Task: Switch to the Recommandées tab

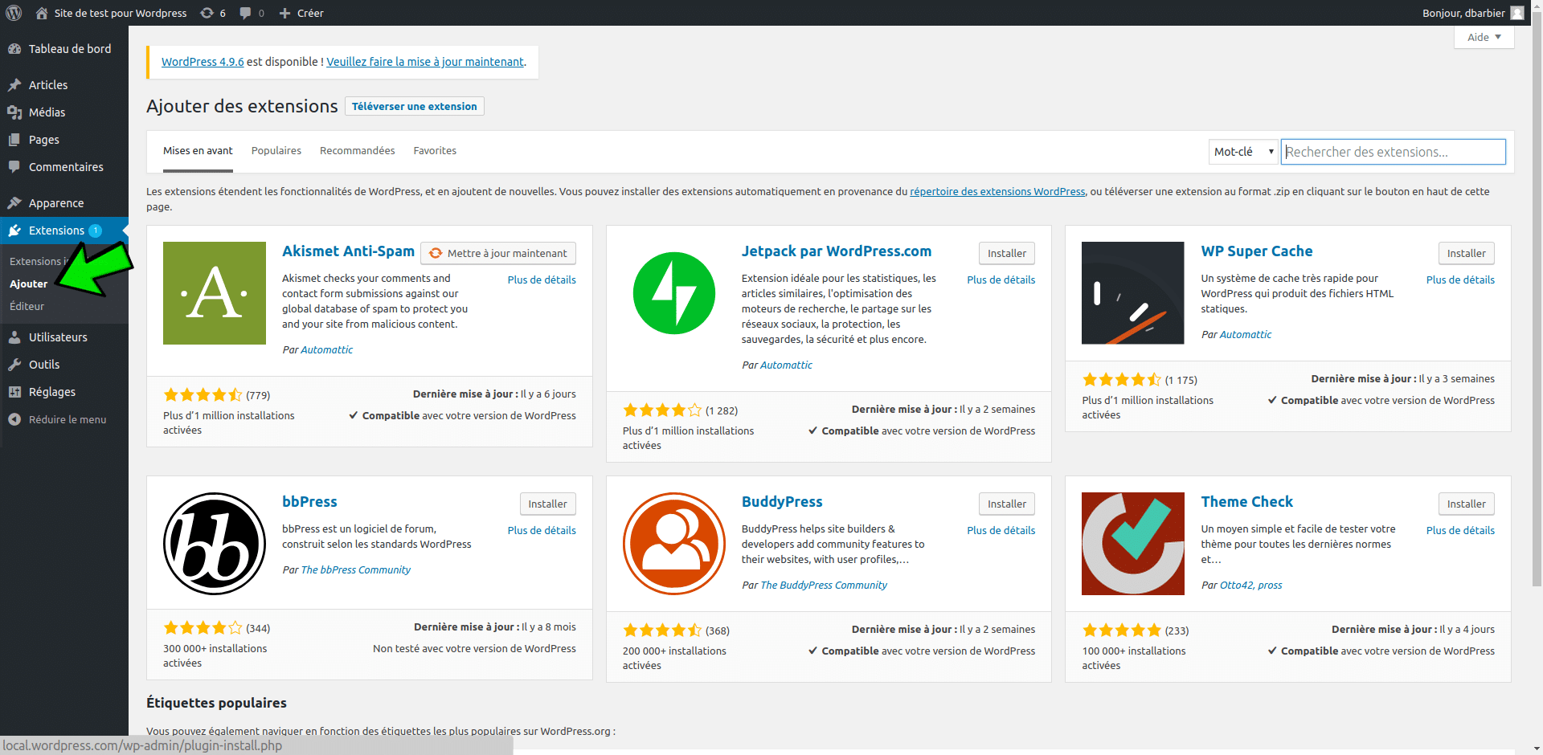Action: [x=358, y=151]
